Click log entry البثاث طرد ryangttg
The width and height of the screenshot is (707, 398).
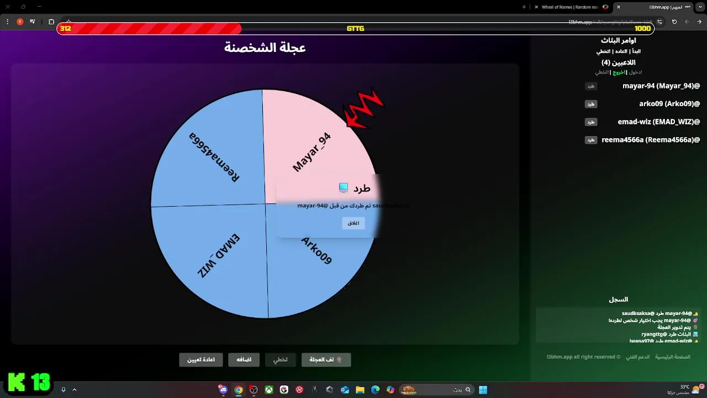click(x=669, y=334)
